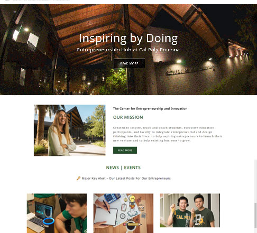Image resolution: width=257 pixels, height=233 pixels.
Task: Open the Start Up notebook news thumbnail
Action: (x=123, y=213)
